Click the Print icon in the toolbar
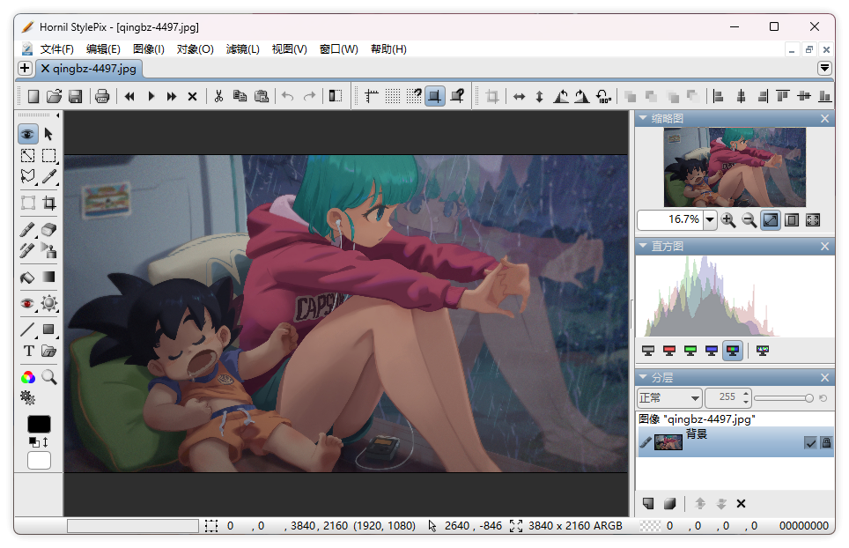This screenshot has height=548, width=849. pyautogui.click(x=102, y=96)
